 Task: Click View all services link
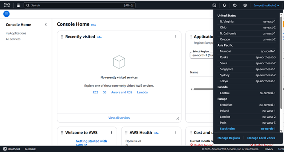[119, 118]
